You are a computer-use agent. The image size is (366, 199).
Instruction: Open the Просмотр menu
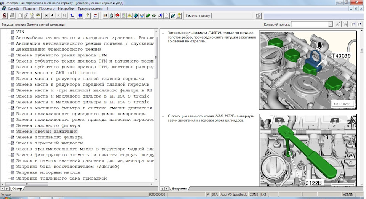tap(47, 8)
